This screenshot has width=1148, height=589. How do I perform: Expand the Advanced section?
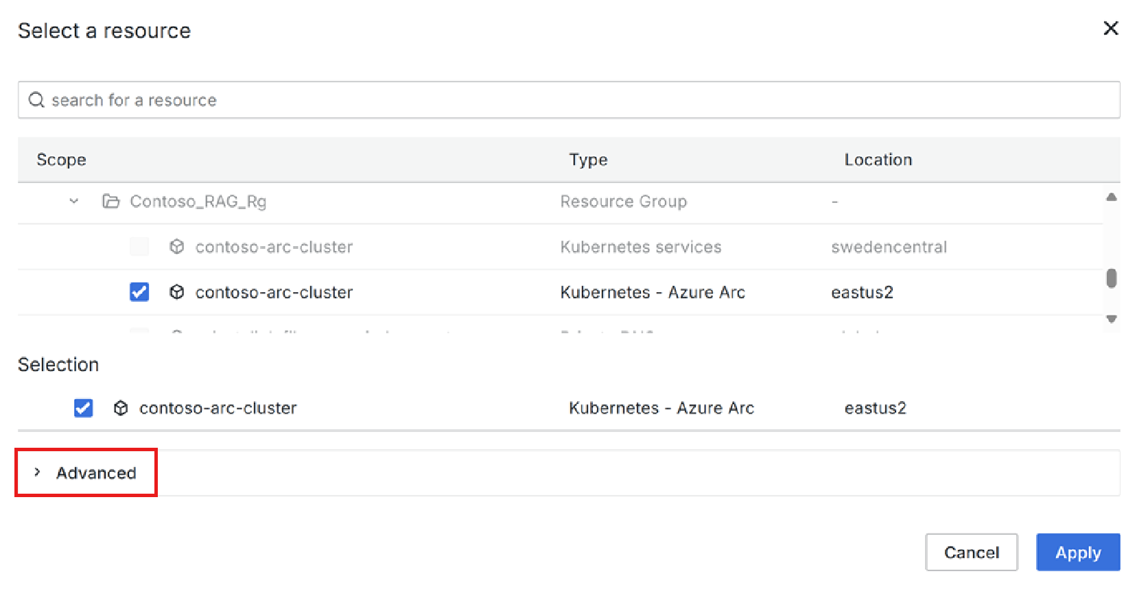point(37,472)
